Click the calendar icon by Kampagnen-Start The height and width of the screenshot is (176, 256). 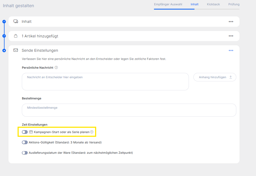tap(31, 132)
